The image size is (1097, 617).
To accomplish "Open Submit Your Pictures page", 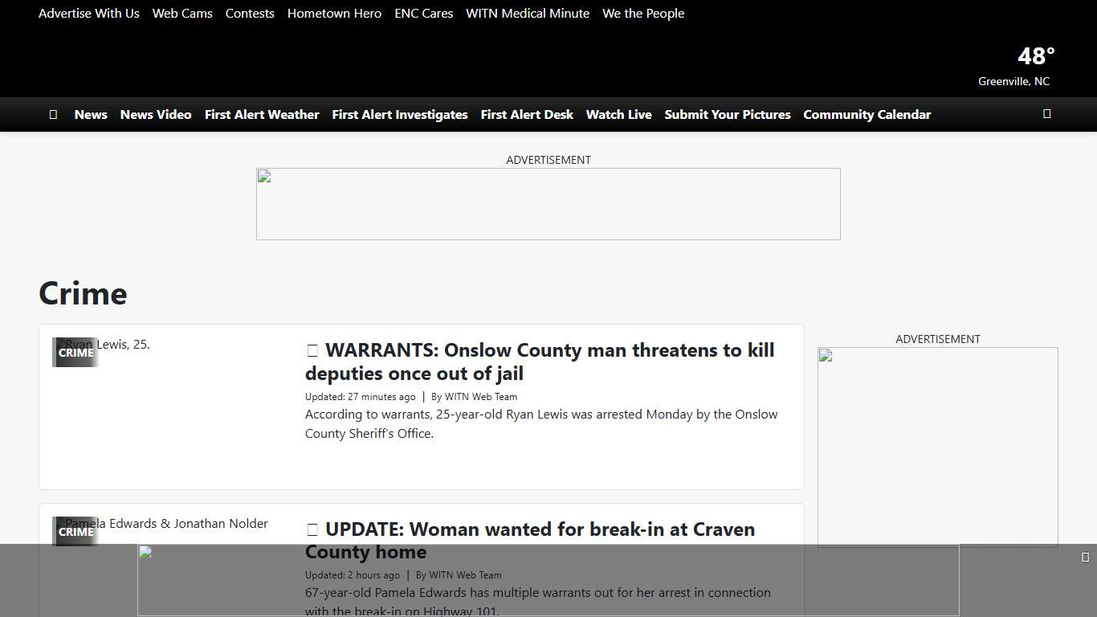I will pos(728,114).
